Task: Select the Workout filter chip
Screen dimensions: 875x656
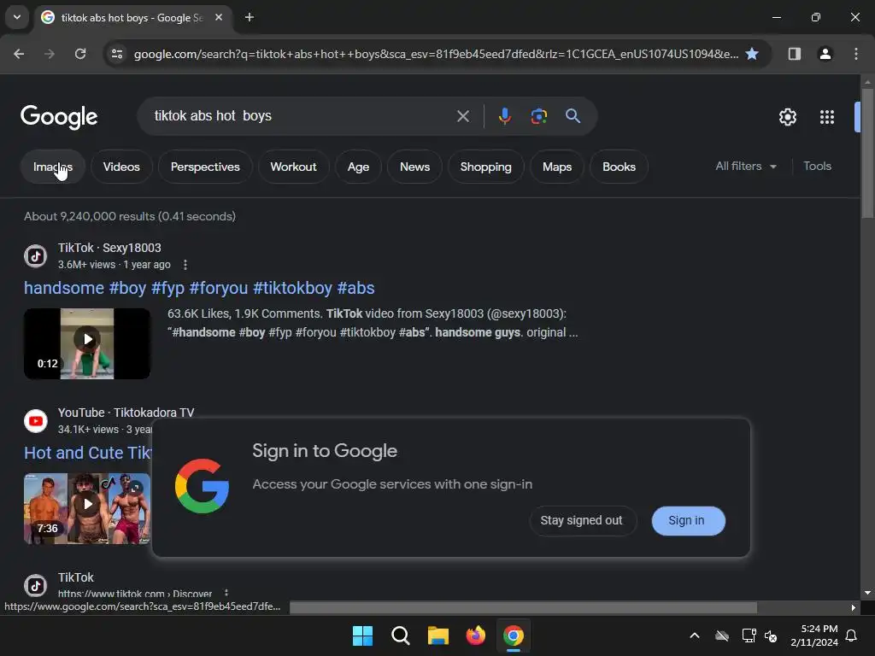Action: [x=294, y=167]
